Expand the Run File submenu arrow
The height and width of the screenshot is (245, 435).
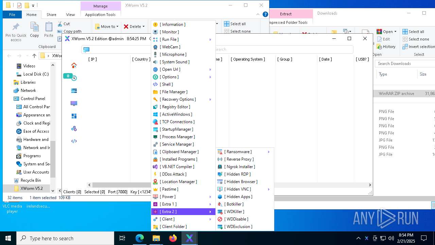(210, 39)
